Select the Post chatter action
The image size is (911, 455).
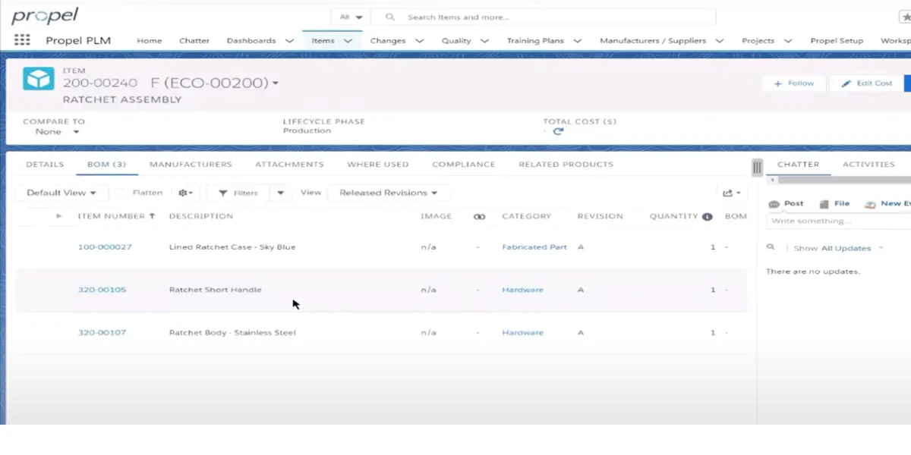pos(786,204)
